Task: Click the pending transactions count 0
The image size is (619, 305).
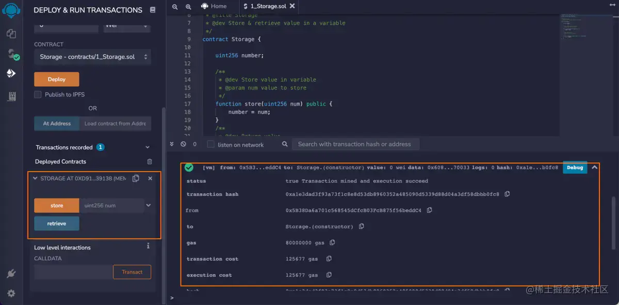Action: tap(194, 144)
